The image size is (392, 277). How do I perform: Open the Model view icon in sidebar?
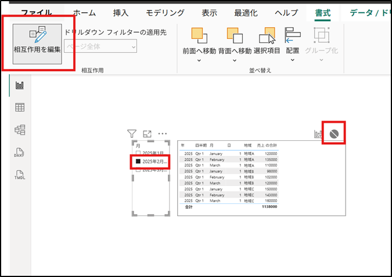(x=20, y=130)
